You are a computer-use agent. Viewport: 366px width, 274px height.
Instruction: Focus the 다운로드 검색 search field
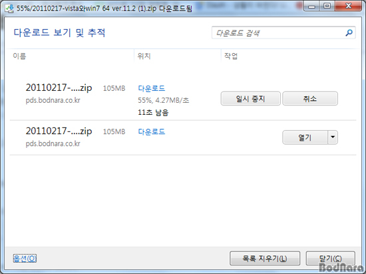[x=283, y=33]
